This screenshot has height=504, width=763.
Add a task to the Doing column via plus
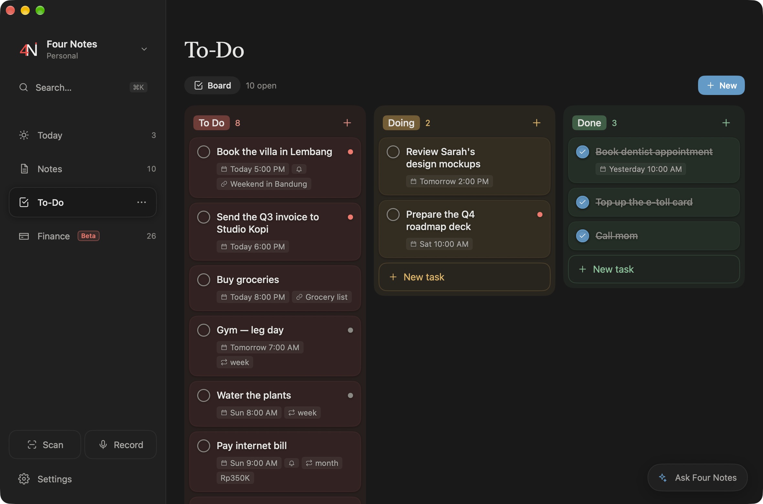click(x=537, y=123)
